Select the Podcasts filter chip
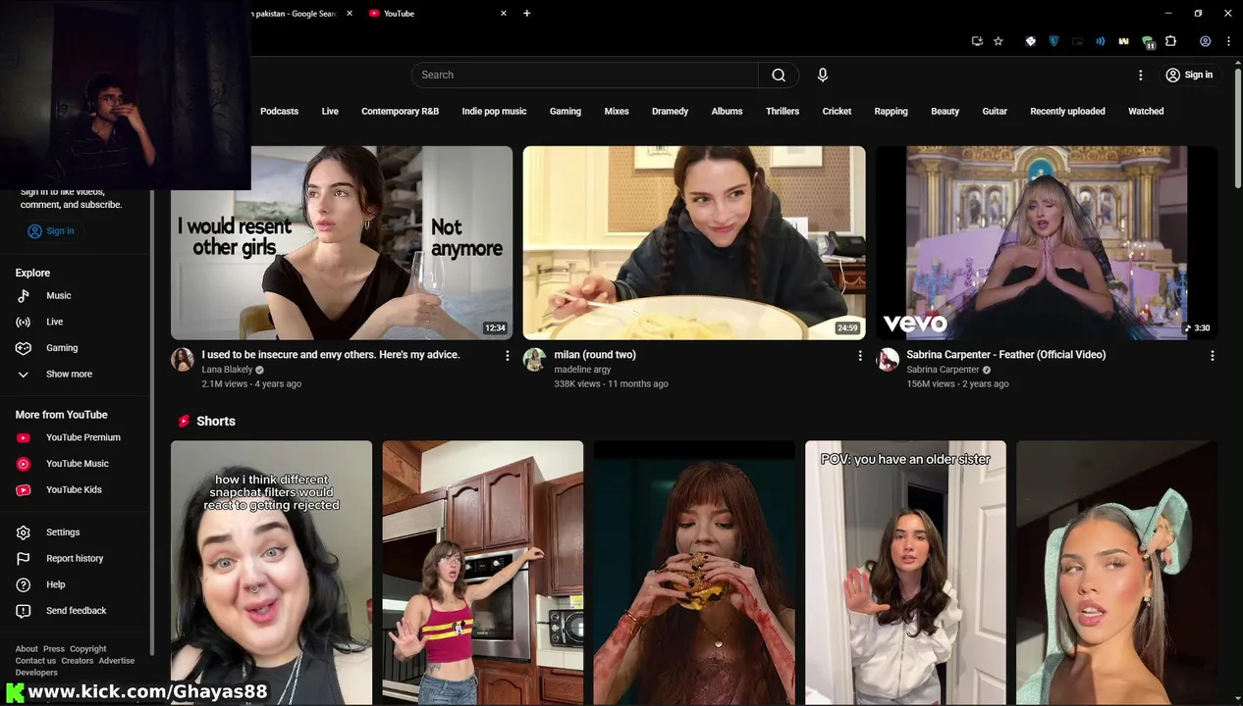The width and height of the screenshot is (1243, 706). [279, 111]
